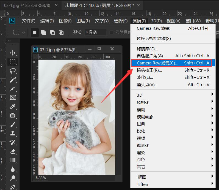Select the Clone Stamp tool

point(13,133)
